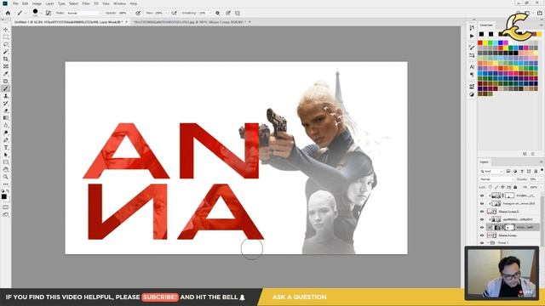Open the Flow slider dropdown
This screenshot has width=545, height=306.
[166, 14]
